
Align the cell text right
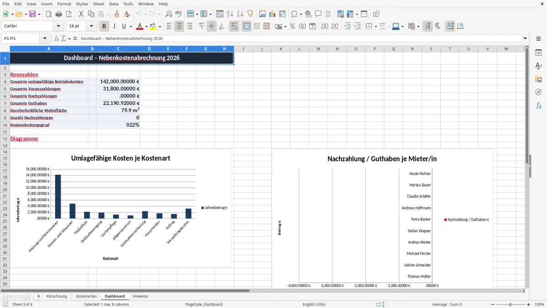point(189,26)
